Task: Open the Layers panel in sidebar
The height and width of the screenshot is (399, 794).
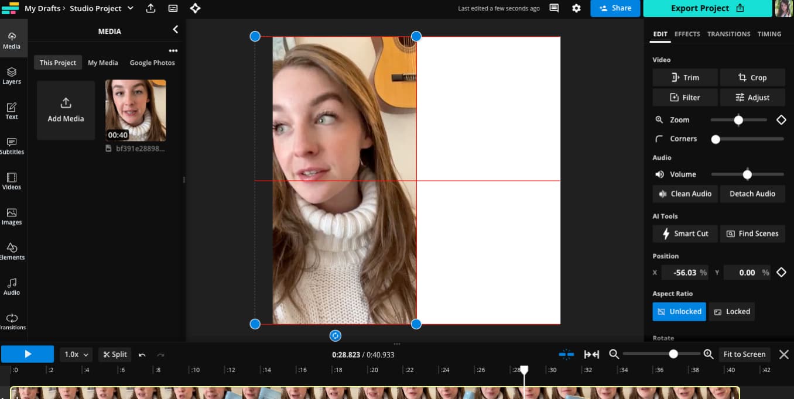Action: pos(12,75)
